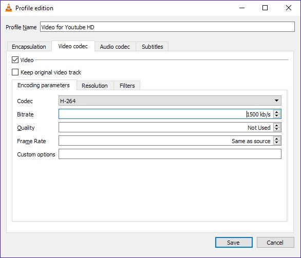Maximize the Profile edition window
Viewport: 301px width, 258px height.
tap(265, 8)
